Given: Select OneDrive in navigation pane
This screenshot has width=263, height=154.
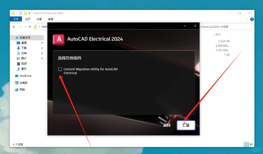Looking at the screenshot, I should (x=25, y=76).
